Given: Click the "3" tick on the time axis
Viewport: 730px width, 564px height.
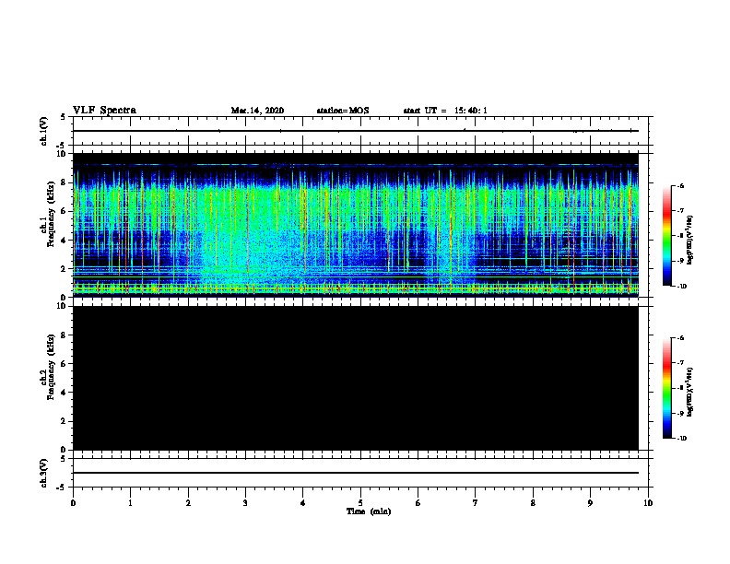Looking at the screenshot, I should tap(245, 503).
